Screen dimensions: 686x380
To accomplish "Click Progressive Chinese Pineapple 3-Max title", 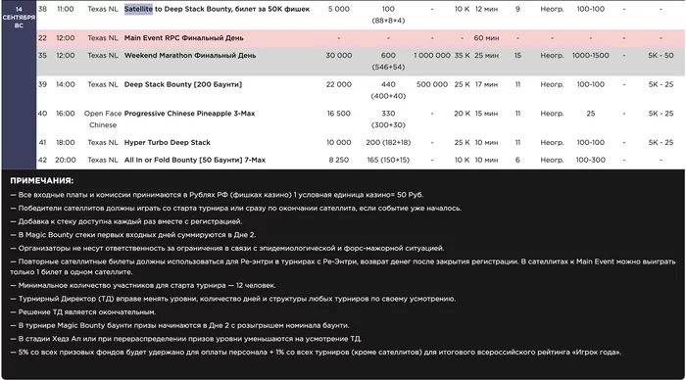I will click(x=189, y=114).
